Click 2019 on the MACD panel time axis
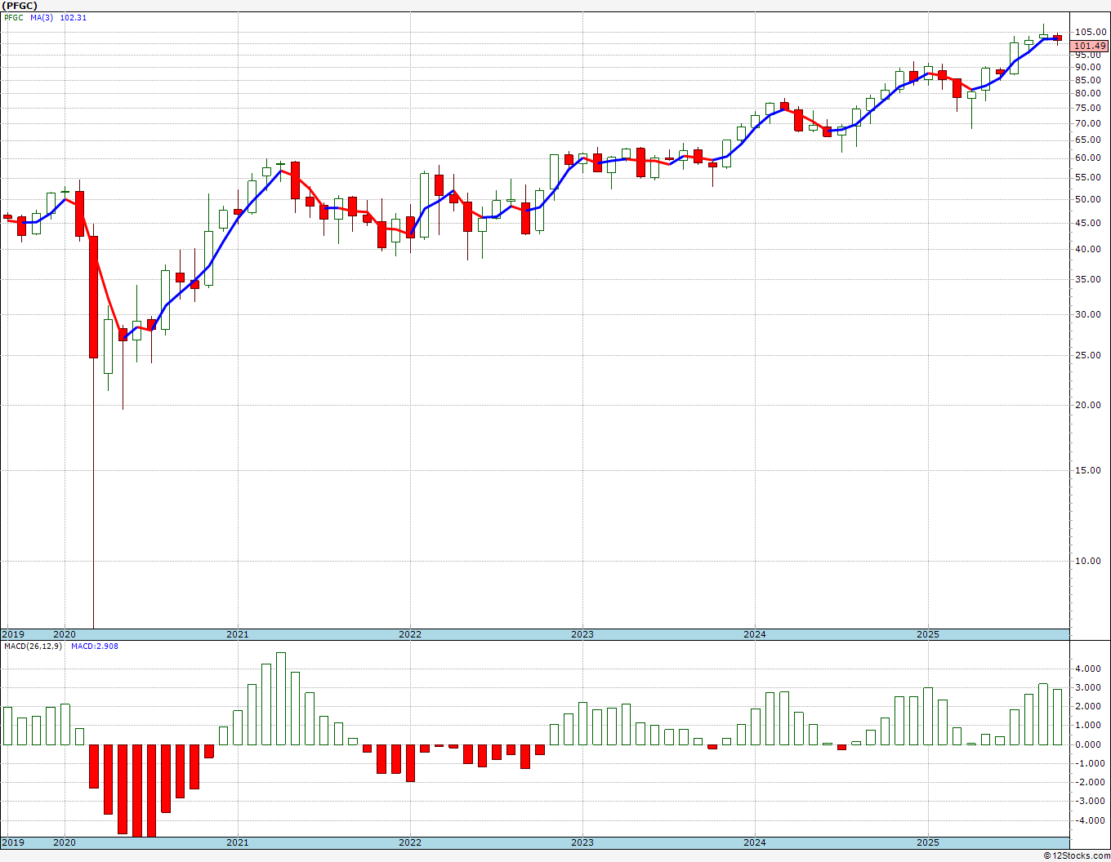This screenshot has width=1111, height=862. (x=12, y=842)
